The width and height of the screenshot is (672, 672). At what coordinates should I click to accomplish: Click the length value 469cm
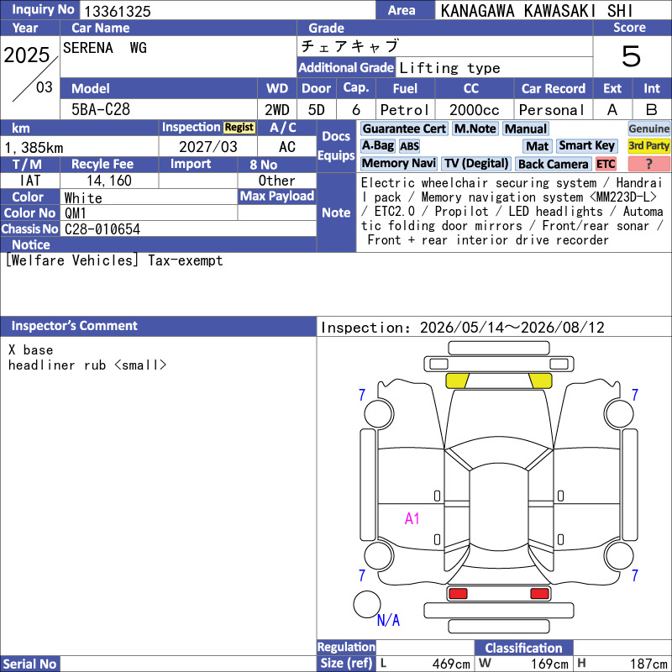coord(451,664)
